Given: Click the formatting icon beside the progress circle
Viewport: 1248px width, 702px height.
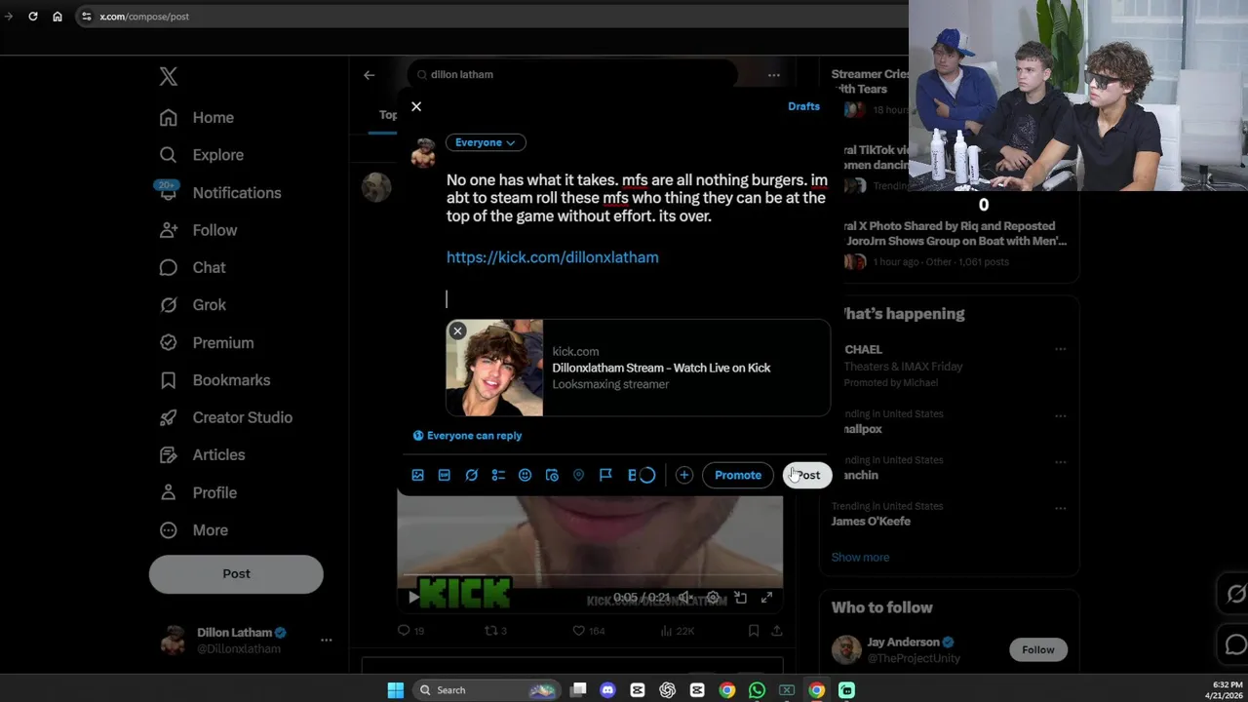Looking at the screenshot, I should 632,475.
